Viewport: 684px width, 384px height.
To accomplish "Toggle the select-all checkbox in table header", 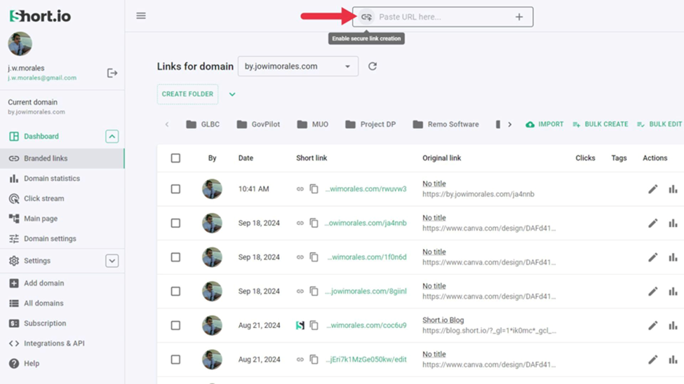I will coord(175,158).
